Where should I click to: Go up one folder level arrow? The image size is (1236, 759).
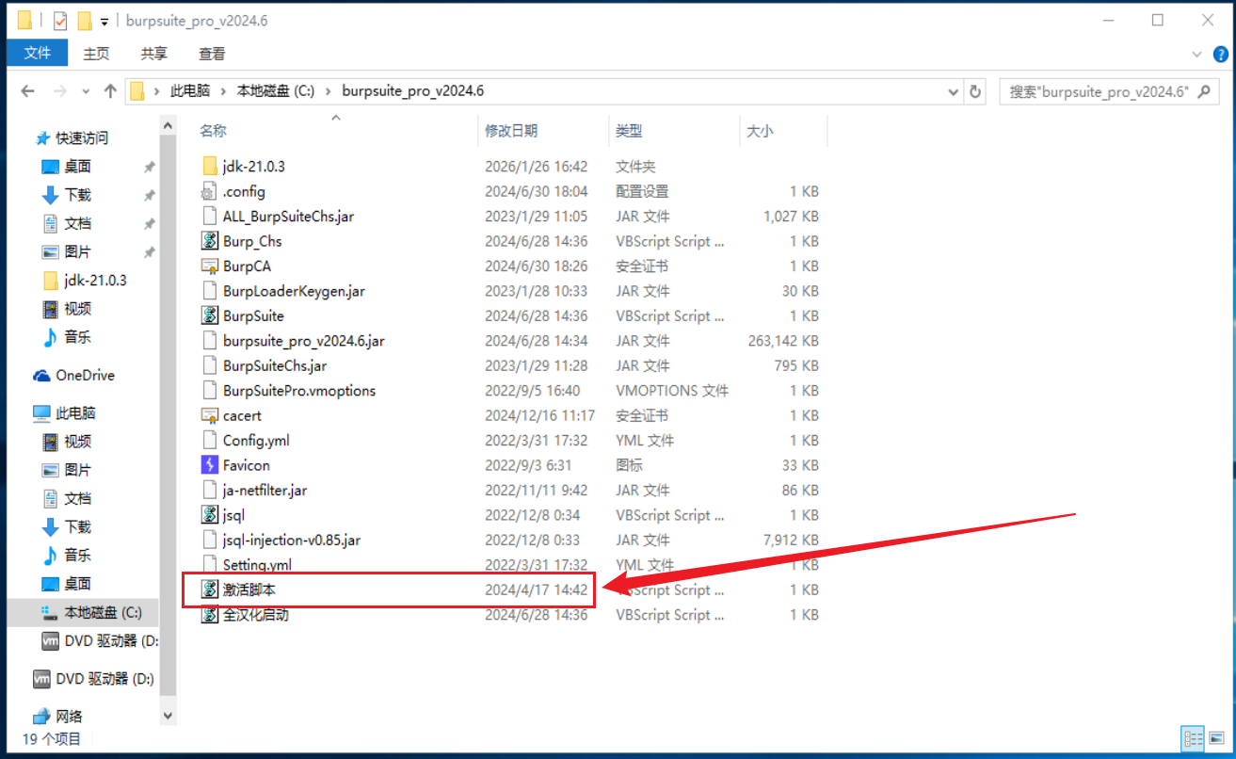pos(110,91)
